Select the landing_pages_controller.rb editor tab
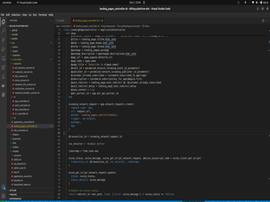Image resolution: width=270 pixels, height=202 pixels. [x=87, y=21]
